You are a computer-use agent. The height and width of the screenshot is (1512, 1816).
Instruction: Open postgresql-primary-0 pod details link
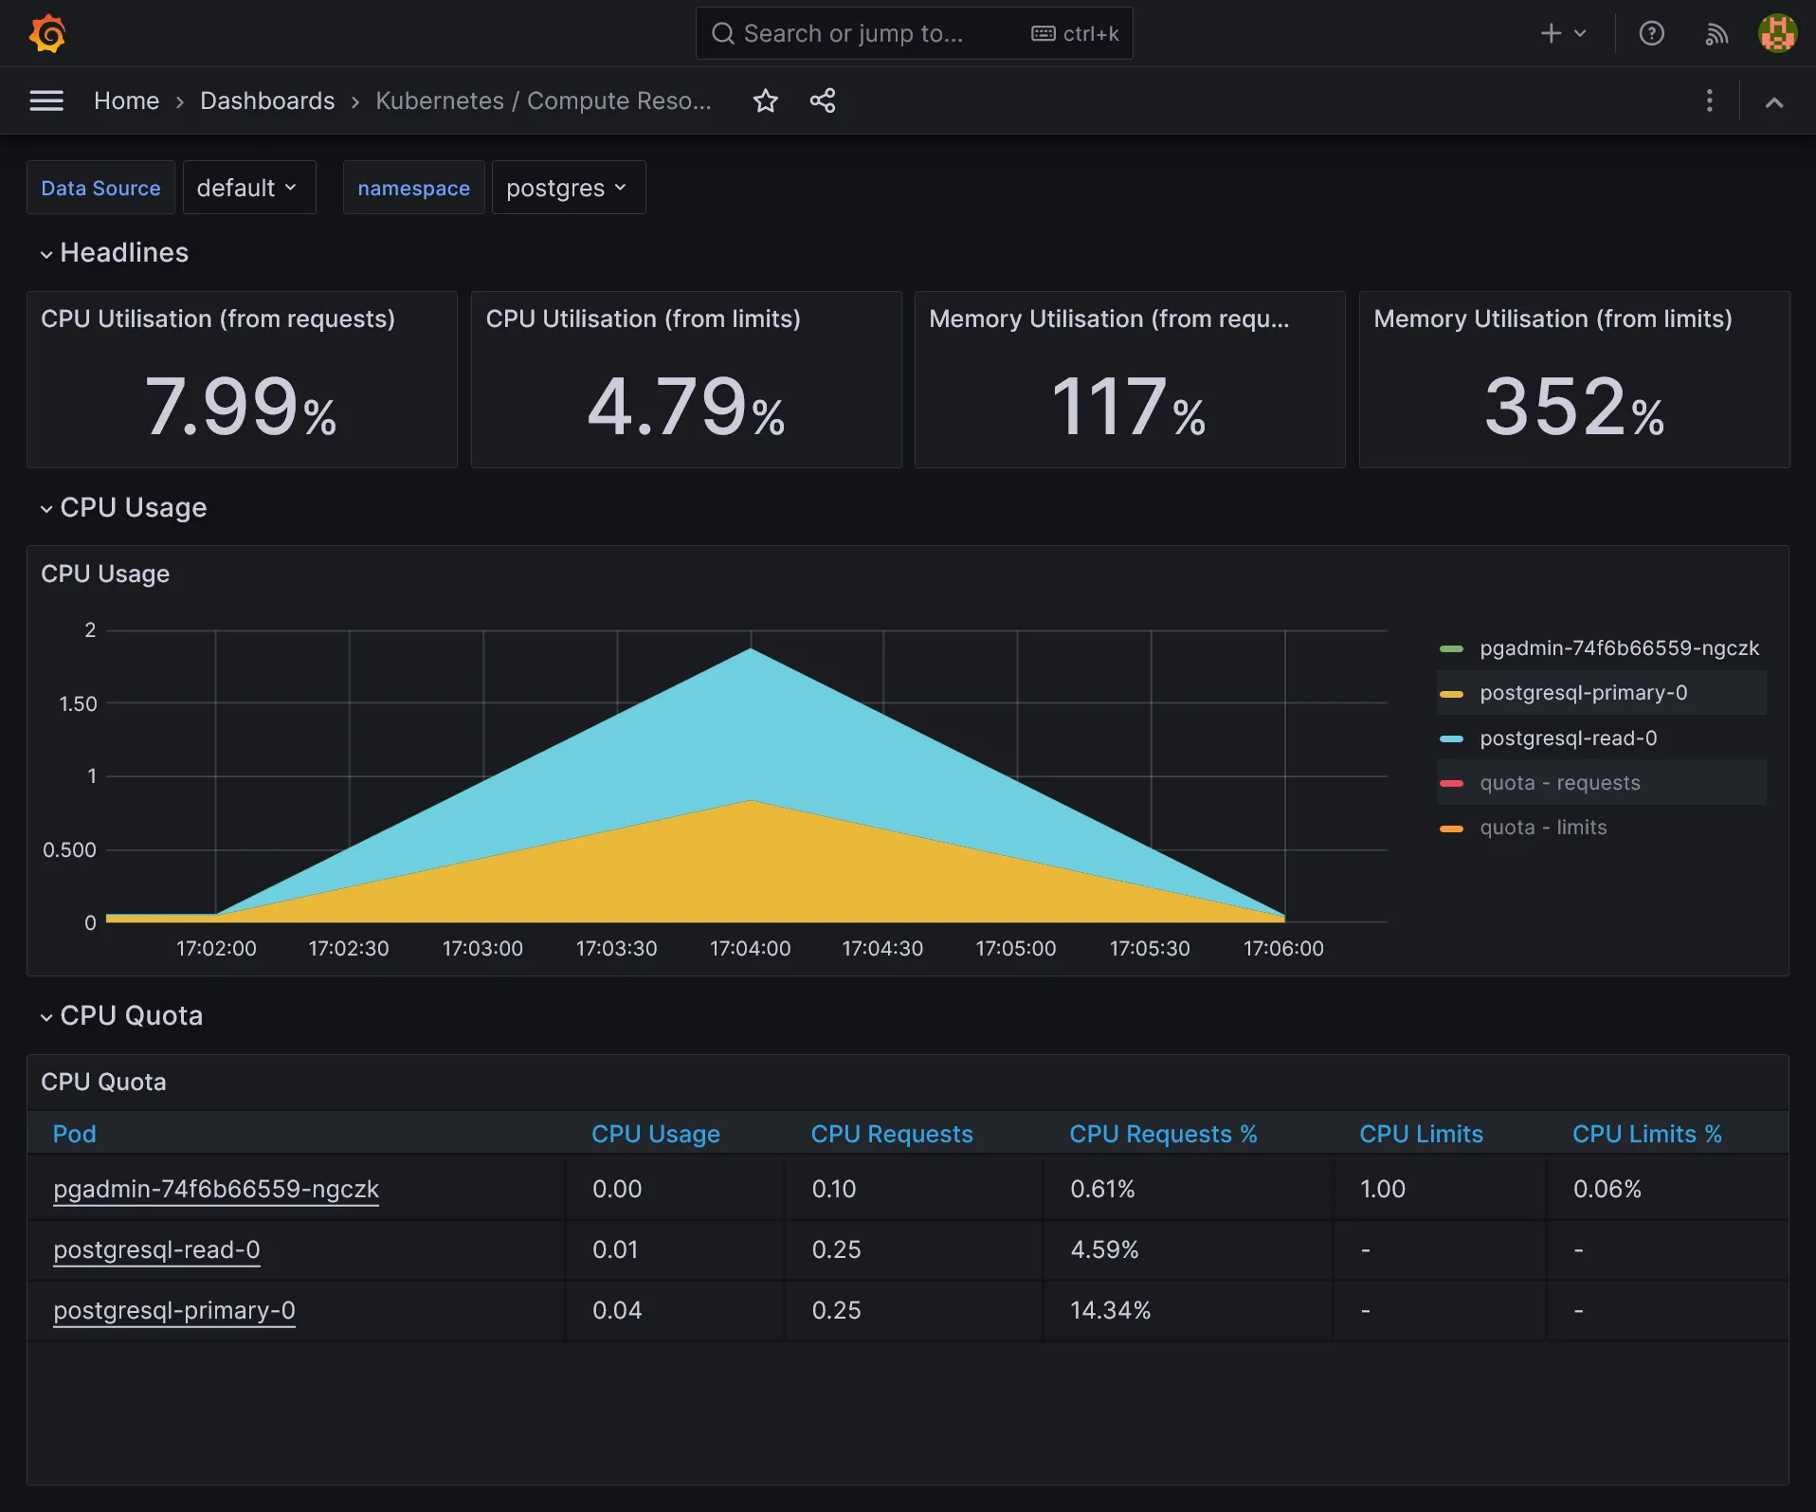point(173,1310)
